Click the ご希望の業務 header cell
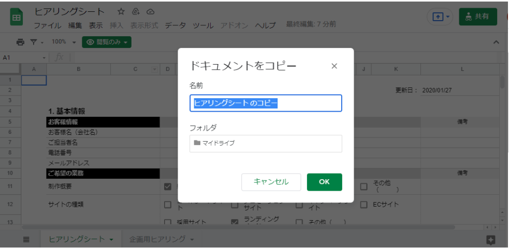This screenshot has height=248, width=509. [103, 173]
